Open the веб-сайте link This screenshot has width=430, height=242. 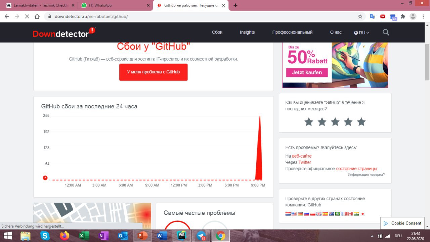pyautogui.click(x=302, y=156)
